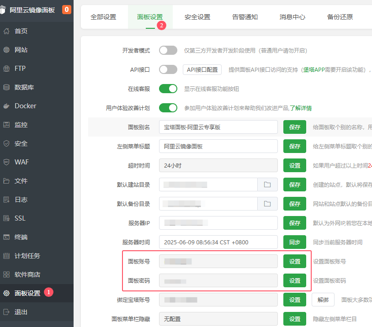Click 同步 to sync server time
The width and height of the screenshot is (372, 327).
pos(295,242)
